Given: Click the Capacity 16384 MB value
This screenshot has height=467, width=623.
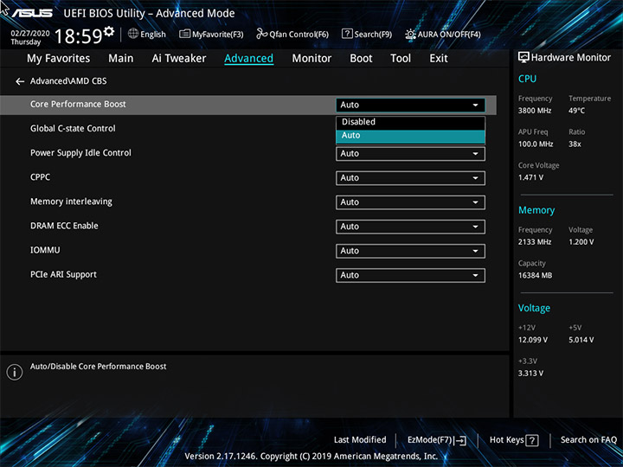Looking at the screenshot, I should 535,276.
